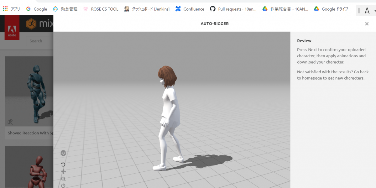Viewport: 376px width, 188px height.
Task: Close the Auto-Rigger dialog
Action: [367, 24]
